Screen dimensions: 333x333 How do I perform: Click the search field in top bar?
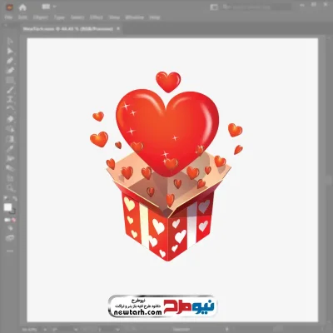[x=256, y=7]
